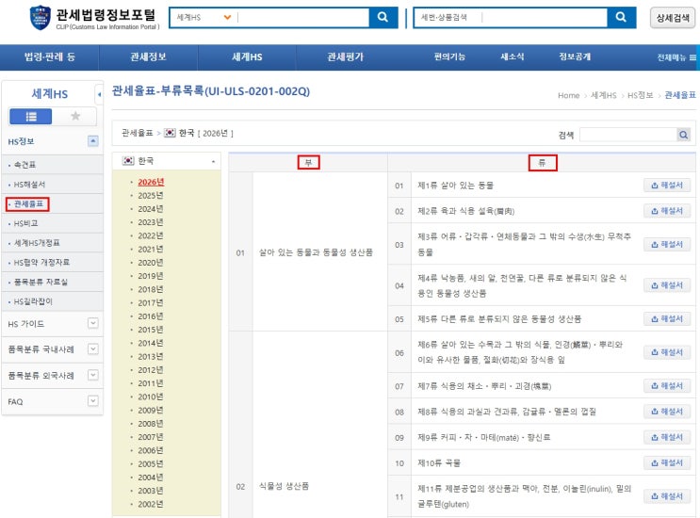
Task: Open the 정보공개 menu
Action: [x=575, y=57]
